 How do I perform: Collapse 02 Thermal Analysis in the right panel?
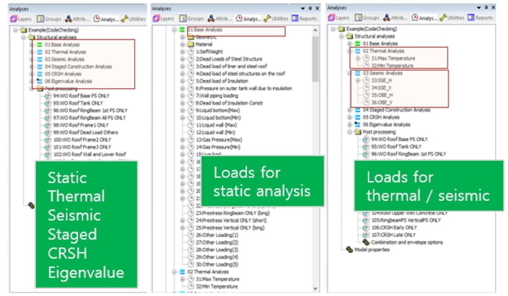[350, 51]
